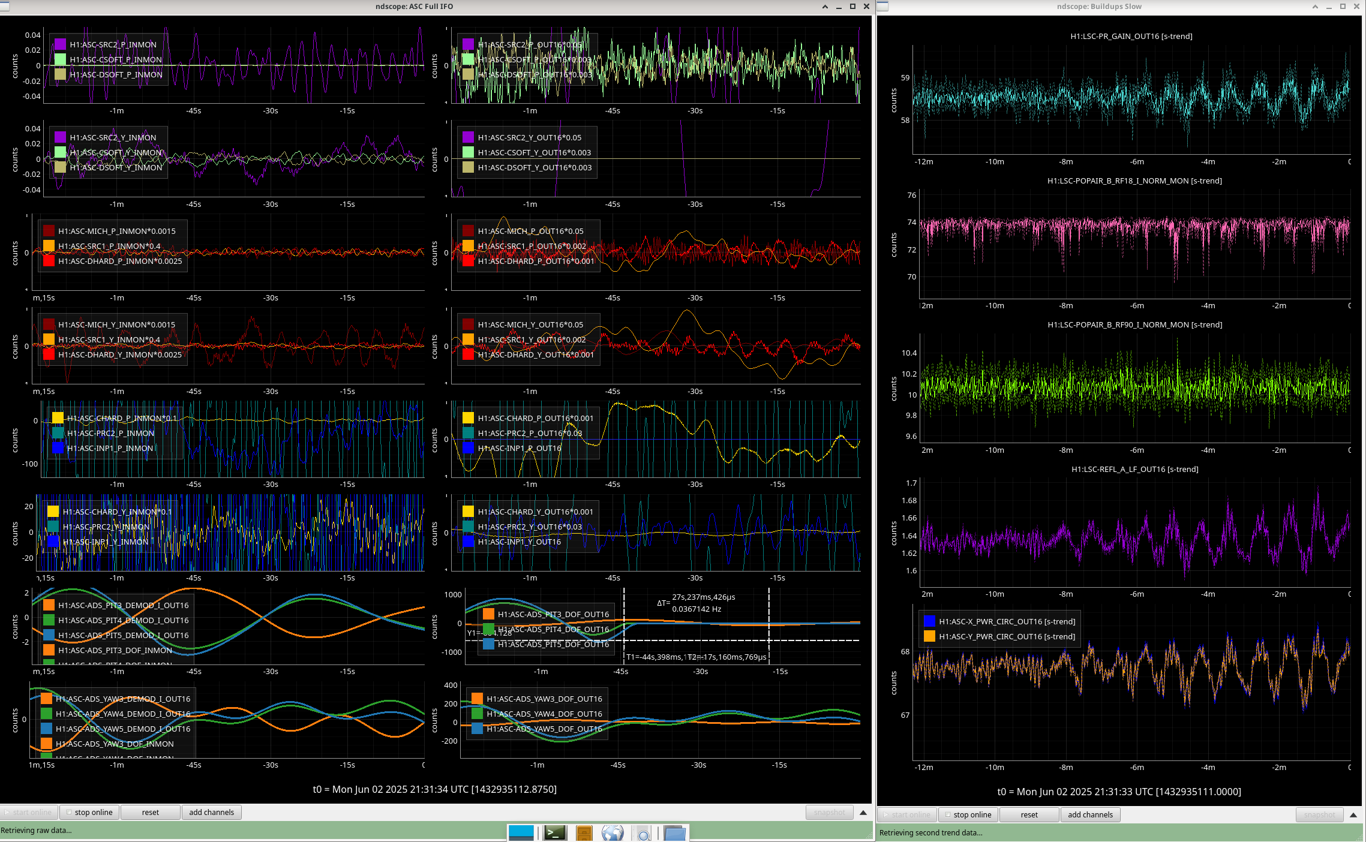Shade the ASC Full IFO window
The image size is (1366, 842).
click(x=825, y=7)
